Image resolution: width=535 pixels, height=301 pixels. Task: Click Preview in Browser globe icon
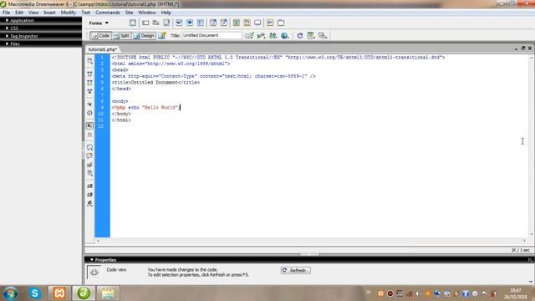[x=284, y=35]
